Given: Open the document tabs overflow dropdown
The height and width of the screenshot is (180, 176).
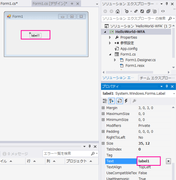Looking at the screenshot, I should [x=97, y=4].
